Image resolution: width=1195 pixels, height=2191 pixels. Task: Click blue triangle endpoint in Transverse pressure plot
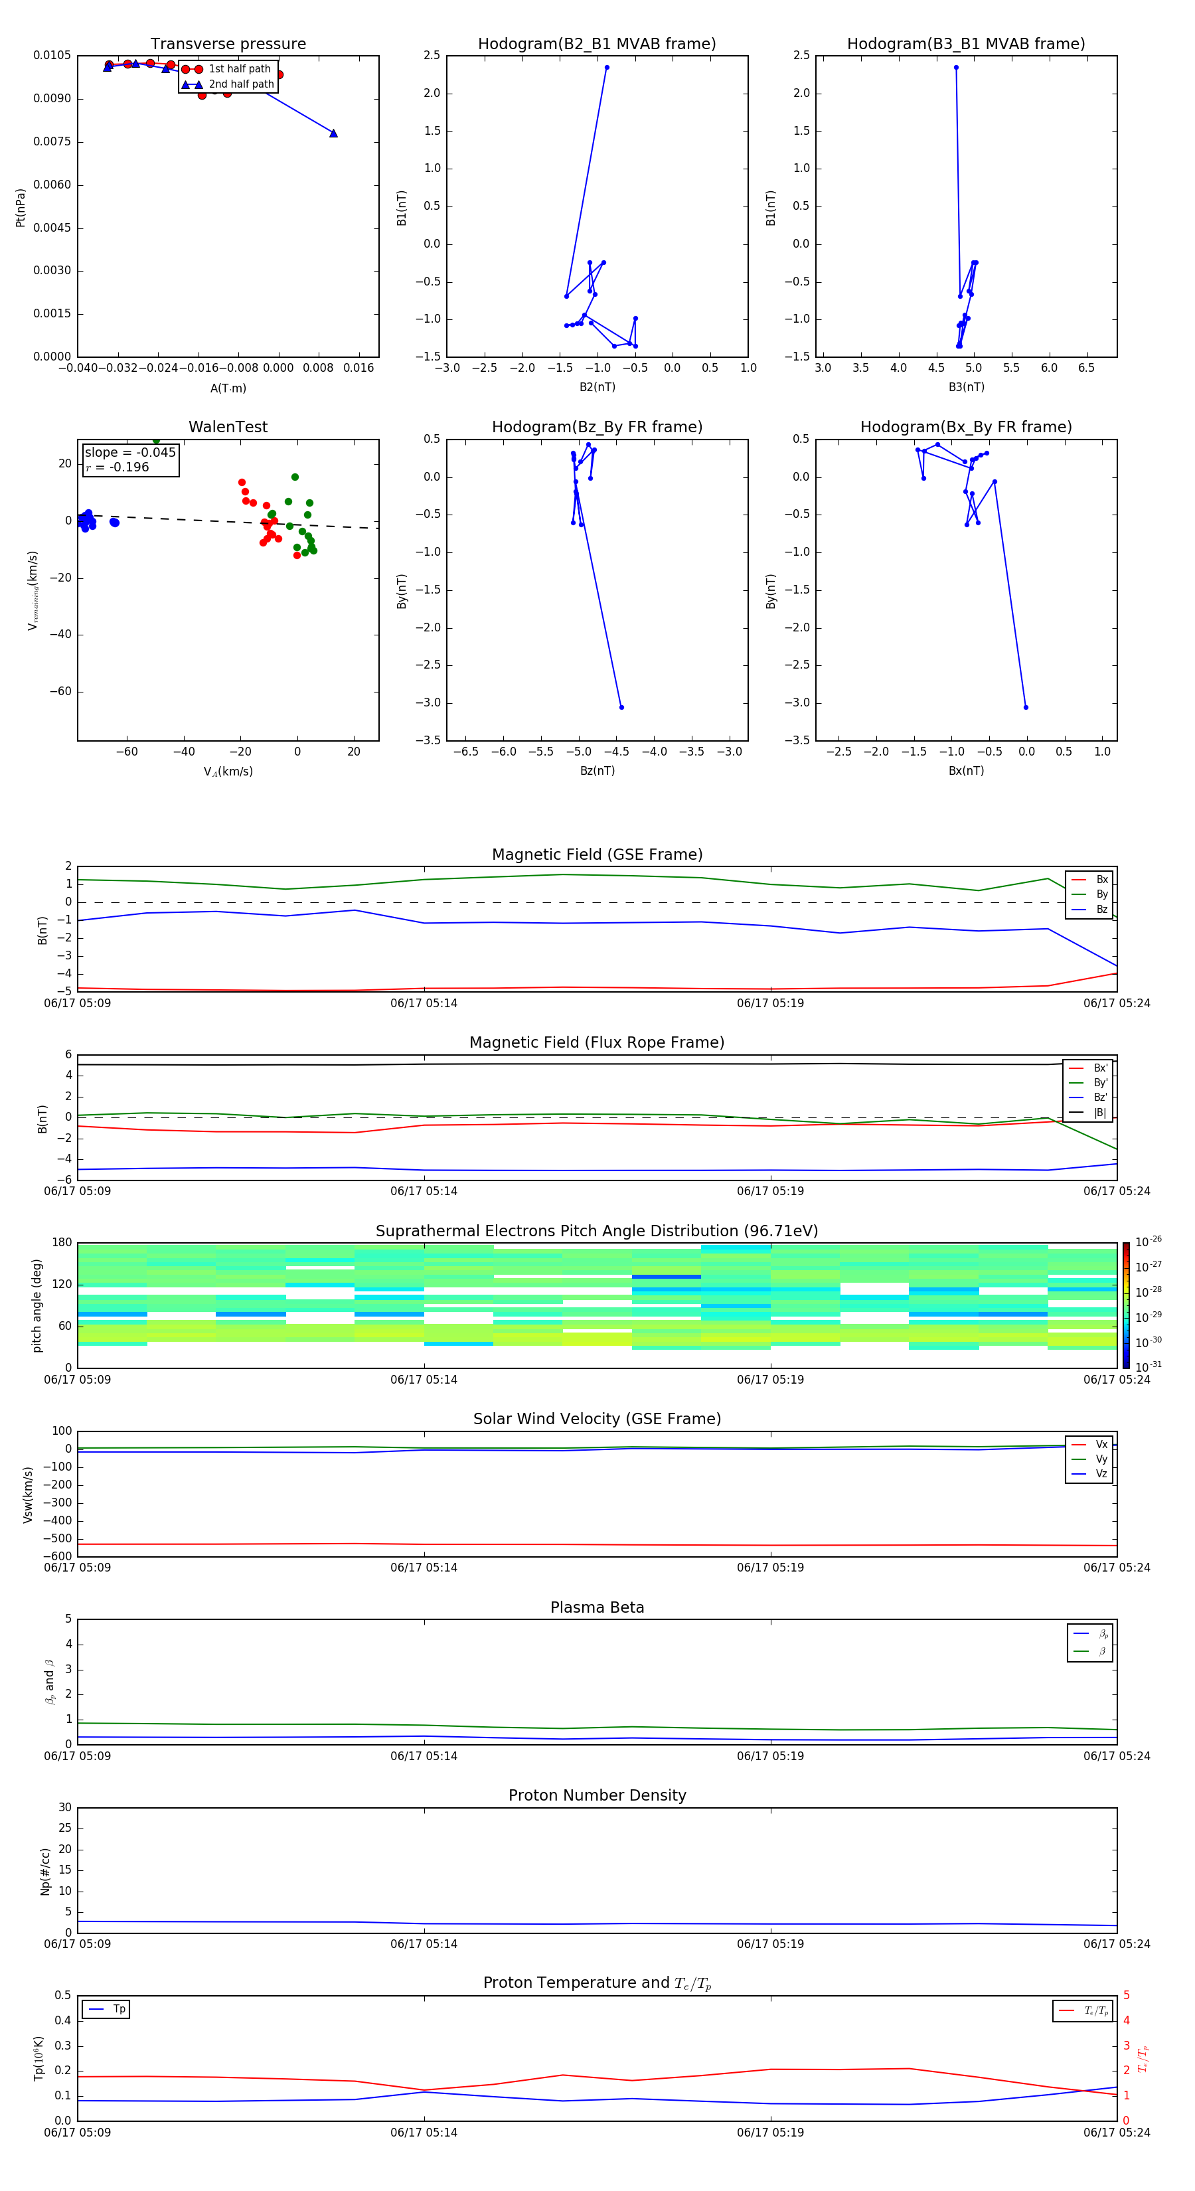[333, 133]
